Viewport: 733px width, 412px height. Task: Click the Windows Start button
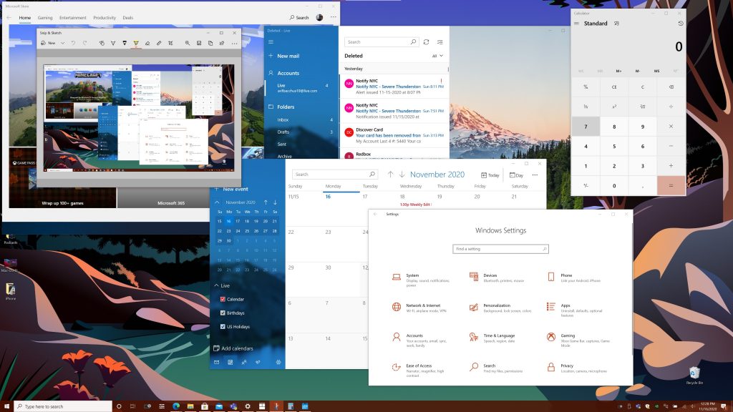(x=6, y=406)
